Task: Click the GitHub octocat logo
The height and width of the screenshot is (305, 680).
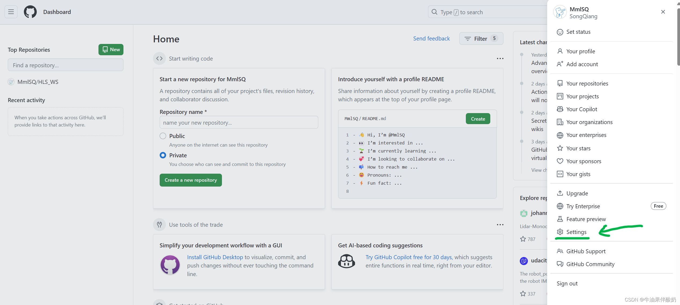Action: (x=30, y=12)
